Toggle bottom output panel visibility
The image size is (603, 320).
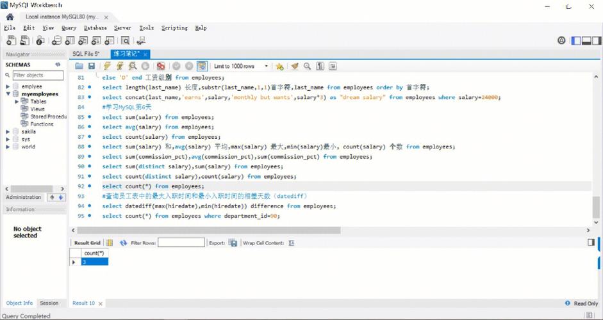[x=586, y=40]
